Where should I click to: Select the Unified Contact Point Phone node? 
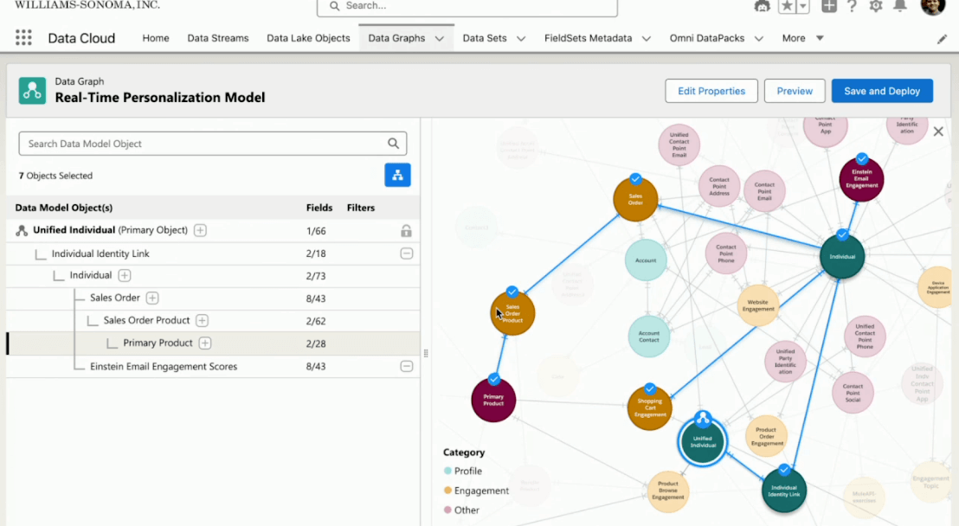865,337
